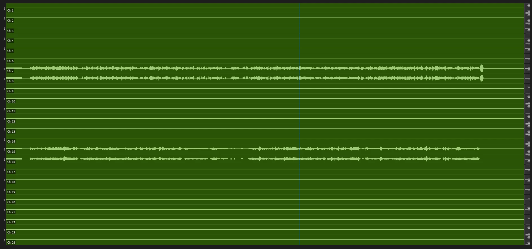The height and width of the screenshot is (249, 532).
Task: Click the Ch. 24 label
Action: coord(11,243)
